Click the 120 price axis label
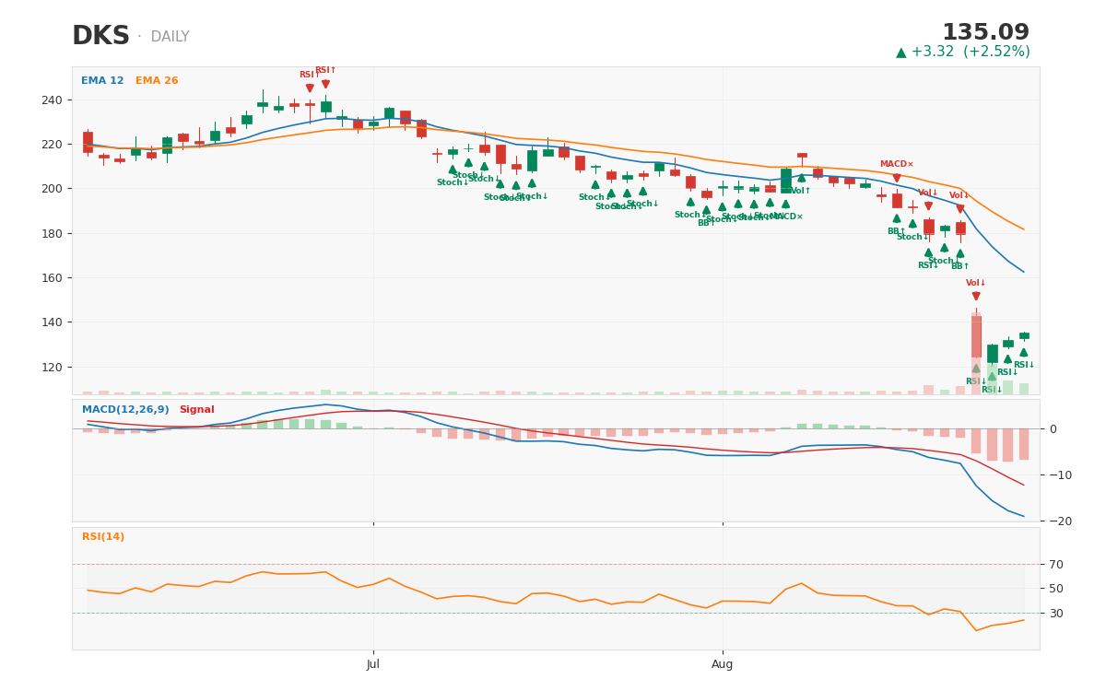 pos(53,367)
